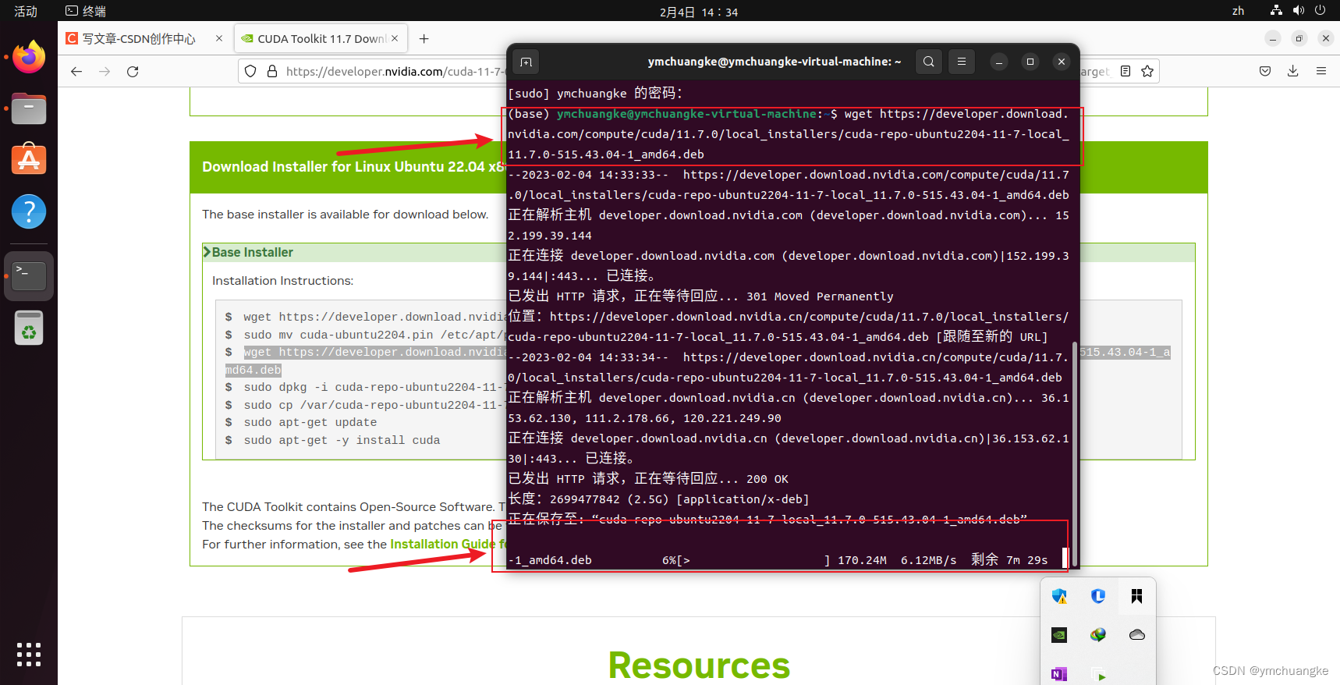Minimize the Firefox window
Image resolution: width=1340 pixels, height=685 pixels.
(1272, 38)
